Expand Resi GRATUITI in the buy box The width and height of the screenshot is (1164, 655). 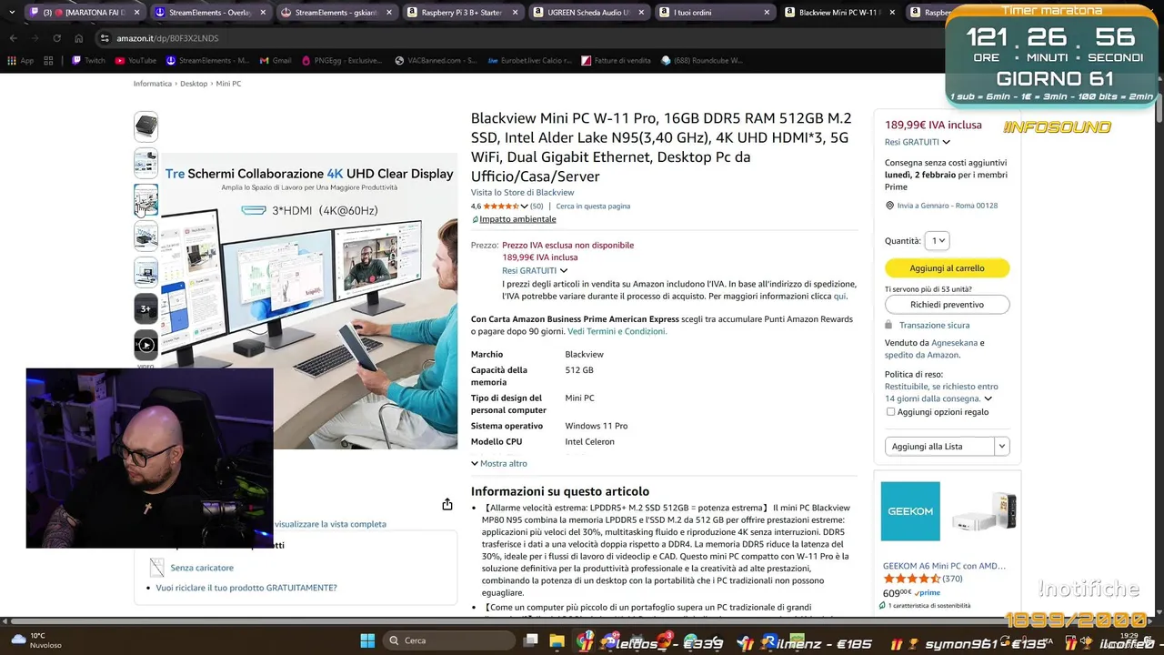click(x=918, y=142)
